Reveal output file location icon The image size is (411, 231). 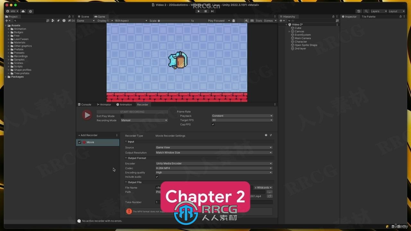coord(270,196)
